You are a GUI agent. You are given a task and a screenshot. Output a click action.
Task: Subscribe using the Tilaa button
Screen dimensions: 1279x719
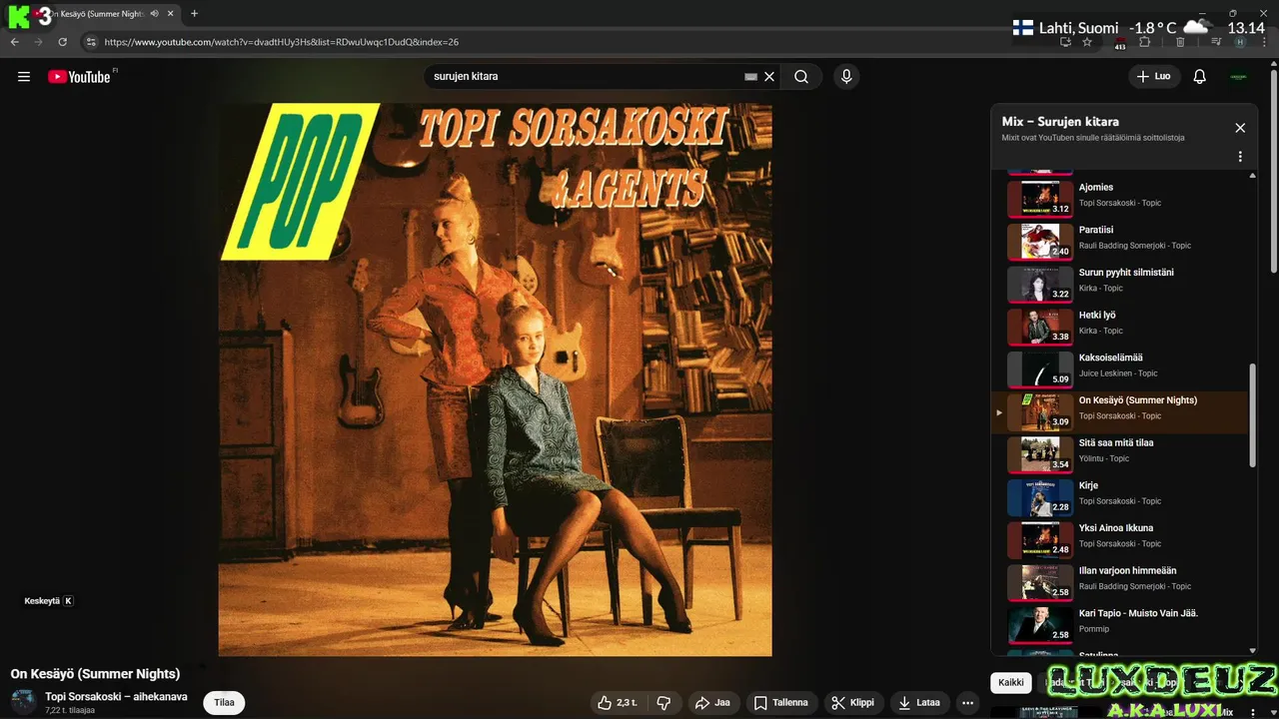[x=224, y=702]
